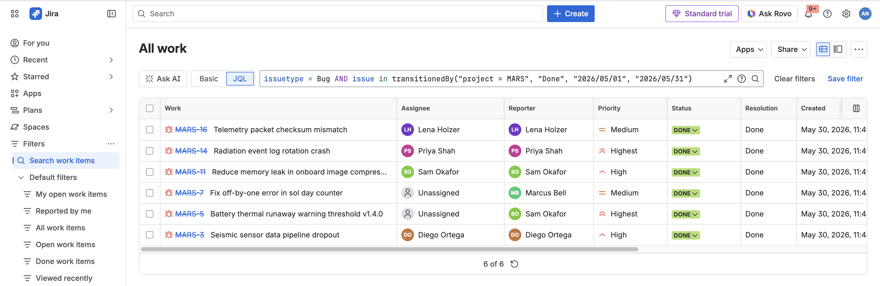The height and width of the screenshot is (286, 880).
Task: Click the top Search field
Action: 337,14
